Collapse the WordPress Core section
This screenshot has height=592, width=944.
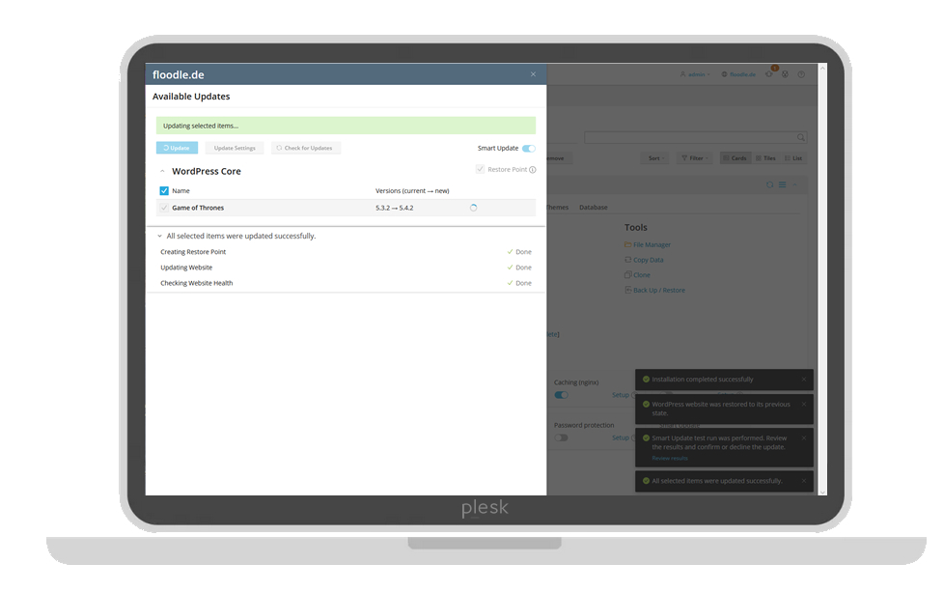click(162, 172)
